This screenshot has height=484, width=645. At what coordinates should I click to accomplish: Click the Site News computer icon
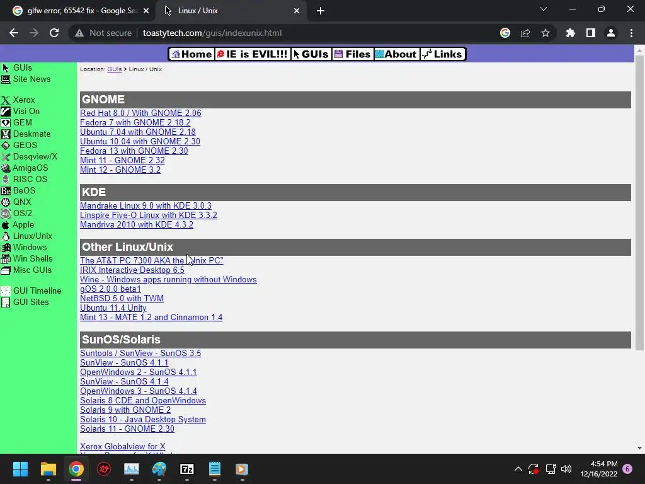pyautogui.click(x=5, y=79)
